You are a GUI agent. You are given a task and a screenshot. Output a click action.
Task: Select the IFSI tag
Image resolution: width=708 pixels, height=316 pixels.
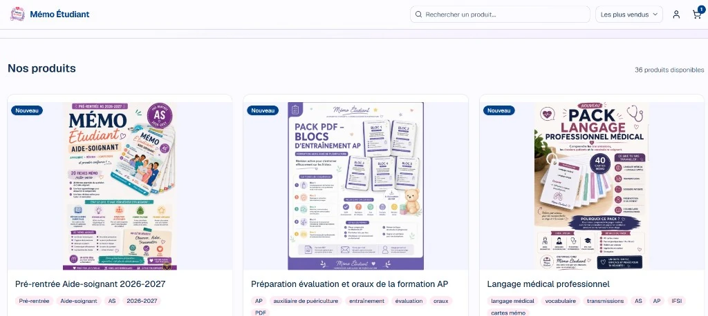[x=676, y=301]
